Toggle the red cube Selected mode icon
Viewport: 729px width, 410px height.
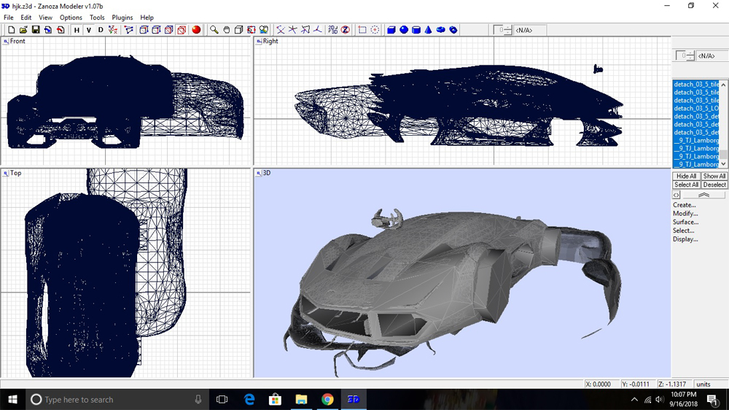pyautogui.click(x=182, y=30)
